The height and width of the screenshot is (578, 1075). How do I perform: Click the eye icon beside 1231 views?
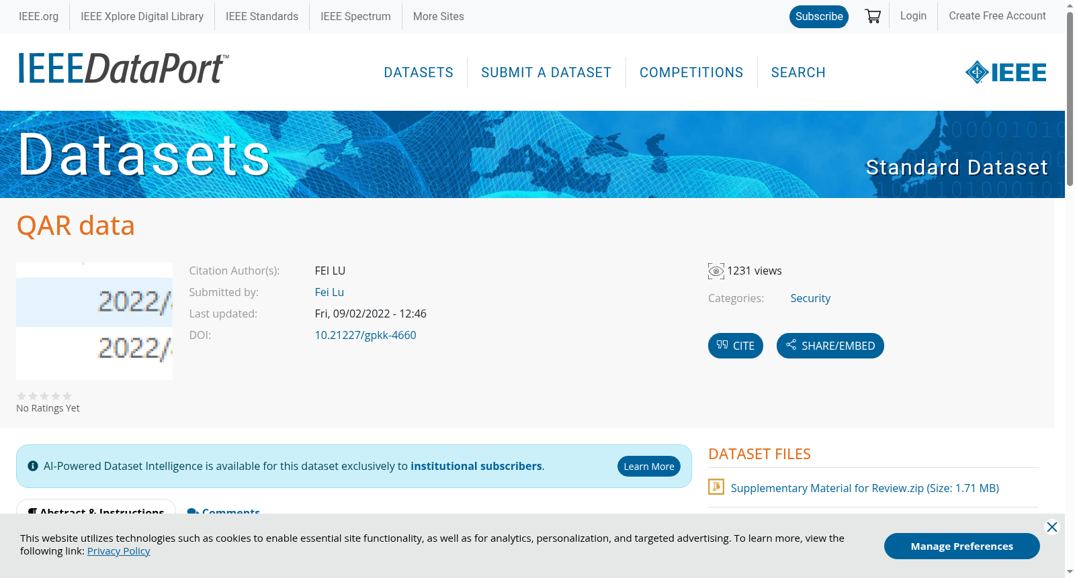point(716,271)
